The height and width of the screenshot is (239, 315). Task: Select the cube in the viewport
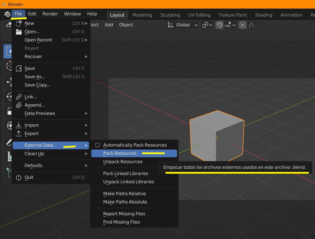point(217,136)
